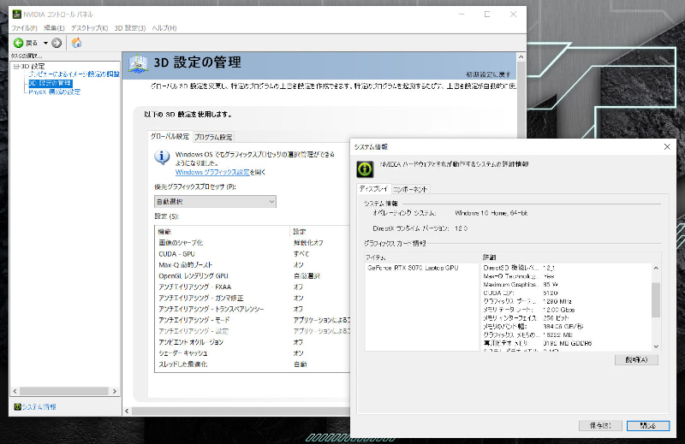Click the アイテム column header in dialog
This screenshot has height=444, width=685.
[x=422, y=258]
